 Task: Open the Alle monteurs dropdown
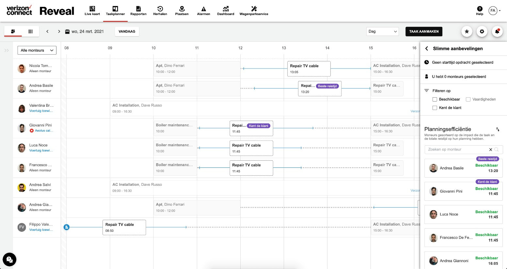37,50
